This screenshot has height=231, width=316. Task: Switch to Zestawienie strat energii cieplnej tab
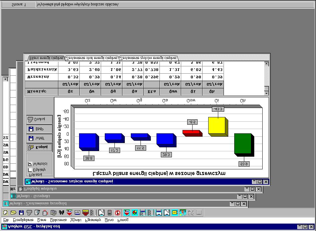[92, 58]
